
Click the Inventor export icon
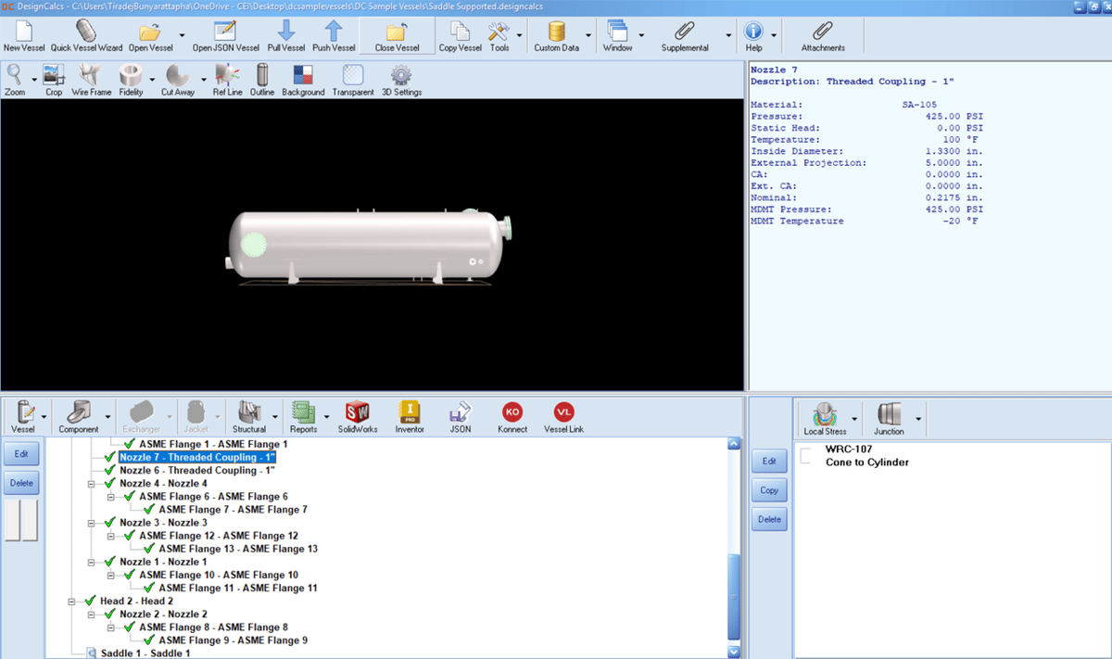[410, 417]
